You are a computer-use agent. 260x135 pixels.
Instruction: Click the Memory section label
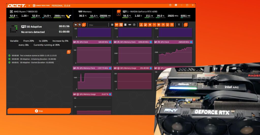coord(87,12)
